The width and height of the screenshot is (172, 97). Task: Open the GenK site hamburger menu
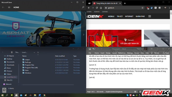(150, 16)
